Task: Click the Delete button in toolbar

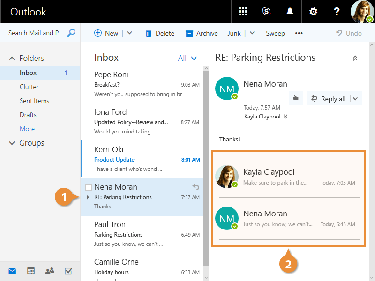Action: [160, 33]
